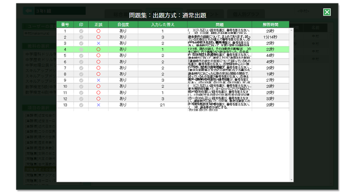Select answer time 33秒 in row 12

point(270,99)
